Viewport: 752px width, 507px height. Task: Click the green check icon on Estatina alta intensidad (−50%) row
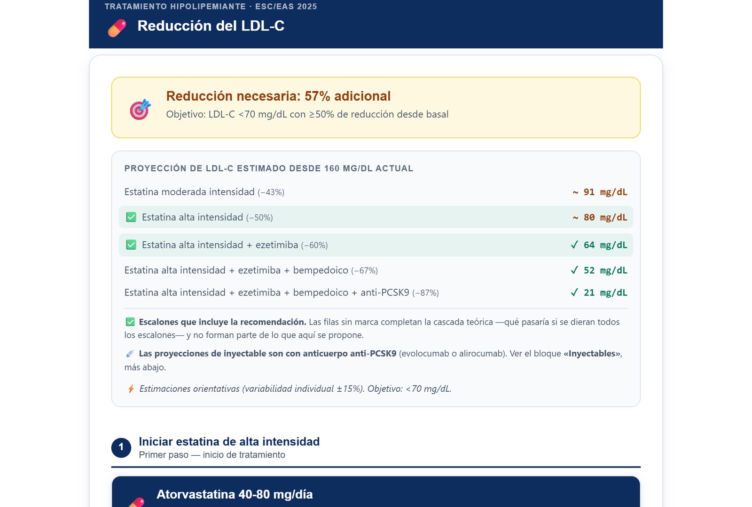131,217
